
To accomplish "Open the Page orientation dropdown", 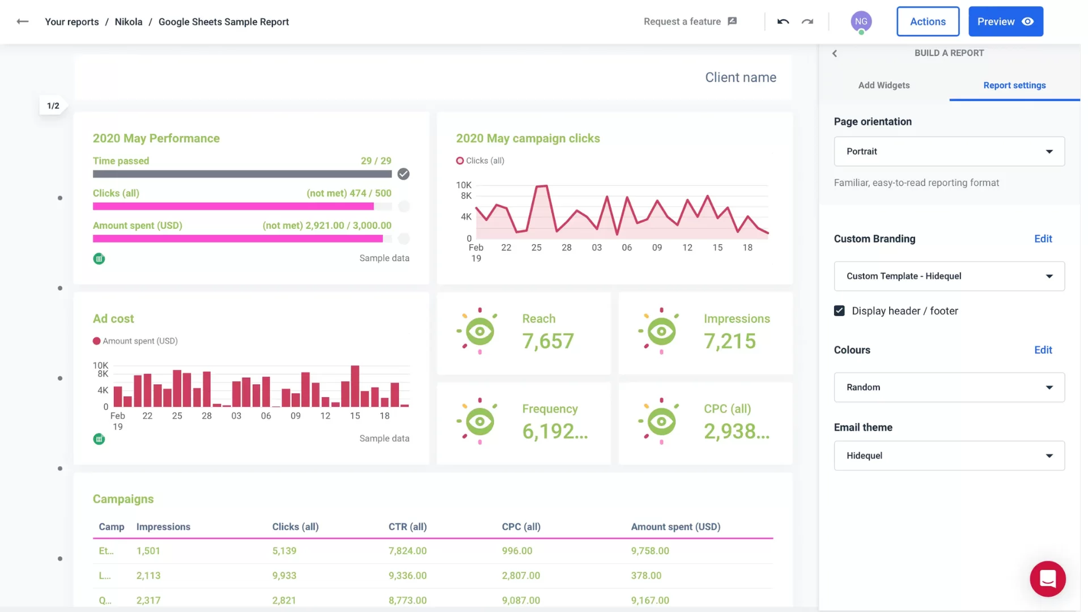I will click(x=949, y=151).
